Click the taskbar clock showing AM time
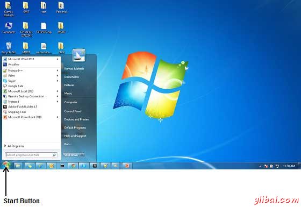The height and width of the screenshot is (207, 301). click(289, 166)
